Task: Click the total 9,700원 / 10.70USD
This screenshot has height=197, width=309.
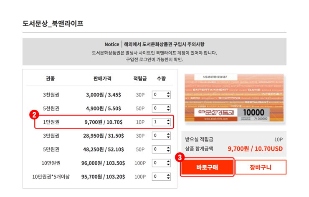Action: pyautogui.click(x=255, y=149)
